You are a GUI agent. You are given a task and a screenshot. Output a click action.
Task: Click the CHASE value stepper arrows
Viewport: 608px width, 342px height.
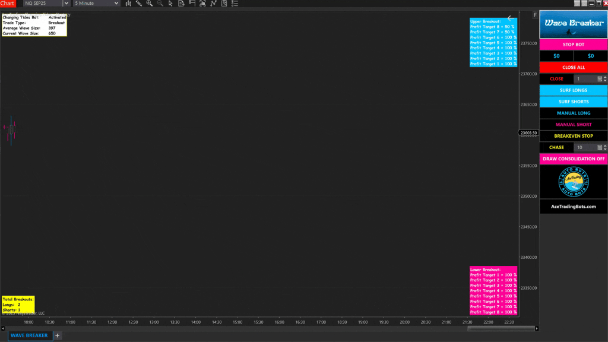click(x=605, y=147)
